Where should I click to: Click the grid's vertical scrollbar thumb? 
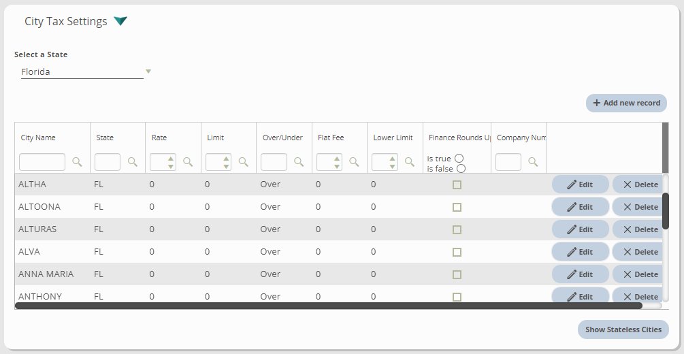click(x=666, y=211)
